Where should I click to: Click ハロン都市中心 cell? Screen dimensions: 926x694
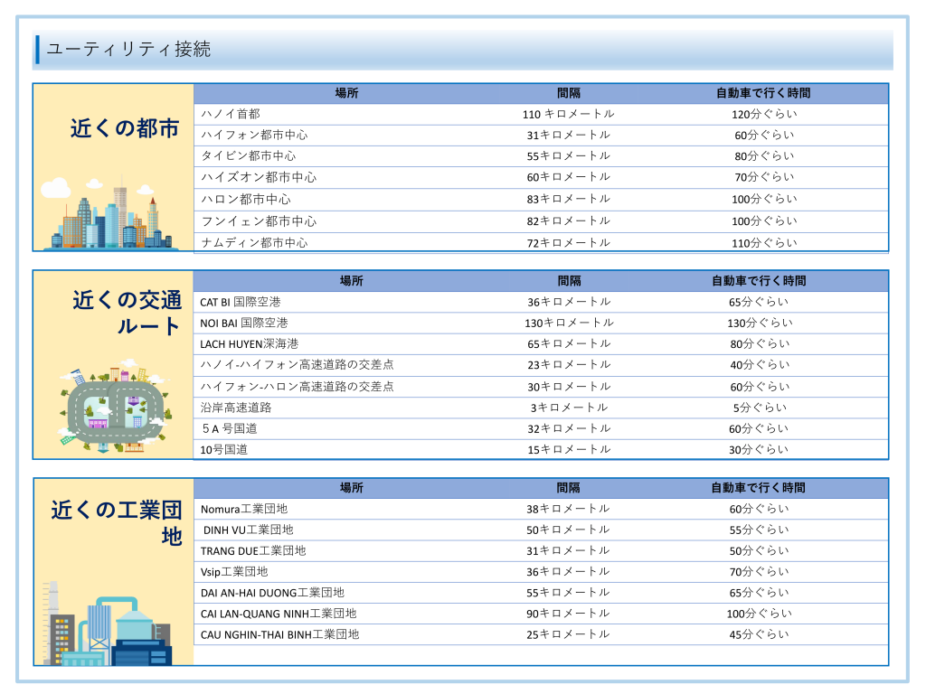pos(246,200)
